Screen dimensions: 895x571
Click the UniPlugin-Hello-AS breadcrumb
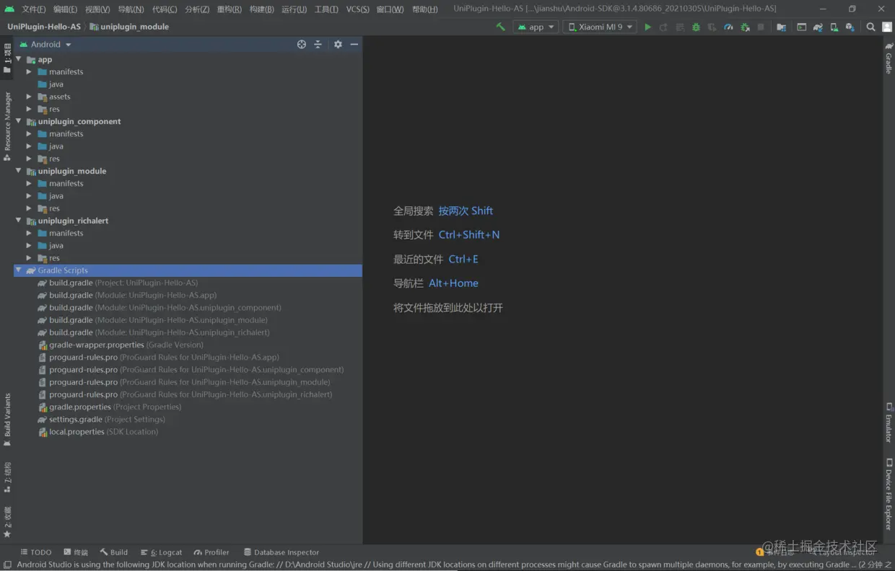click(x=44, y=27)
